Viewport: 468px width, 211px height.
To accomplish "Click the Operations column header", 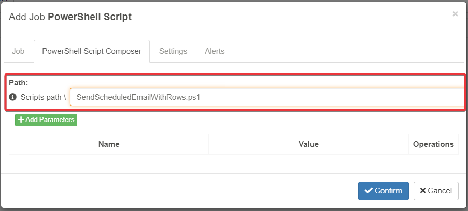I will pyautogui.click(x=433, y=144).
